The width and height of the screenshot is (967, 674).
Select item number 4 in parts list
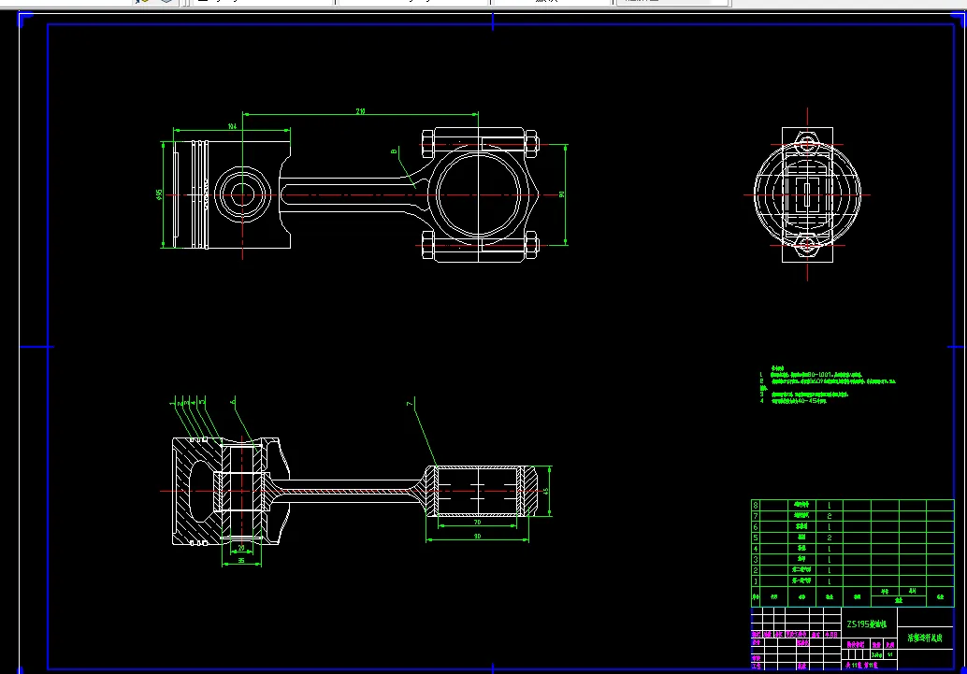[x=756, y=549]
